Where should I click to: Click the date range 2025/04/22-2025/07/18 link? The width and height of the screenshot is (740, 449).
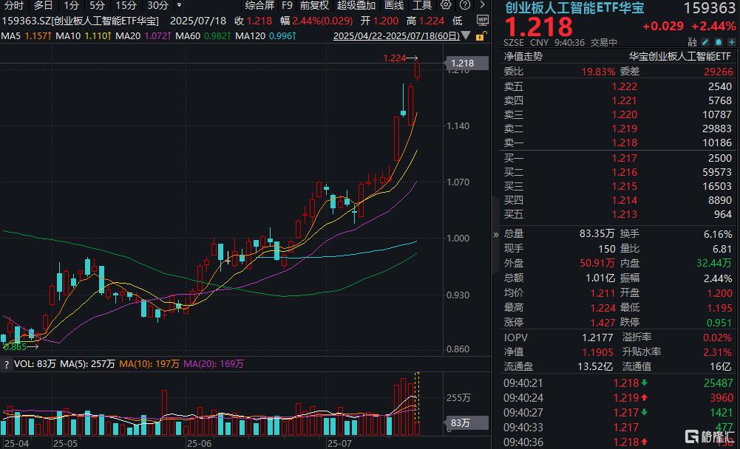coord(396,36)
